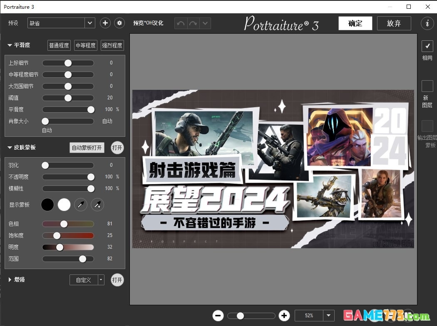Open the info icon button
The image size is (437, 326).
pos(427,23)
